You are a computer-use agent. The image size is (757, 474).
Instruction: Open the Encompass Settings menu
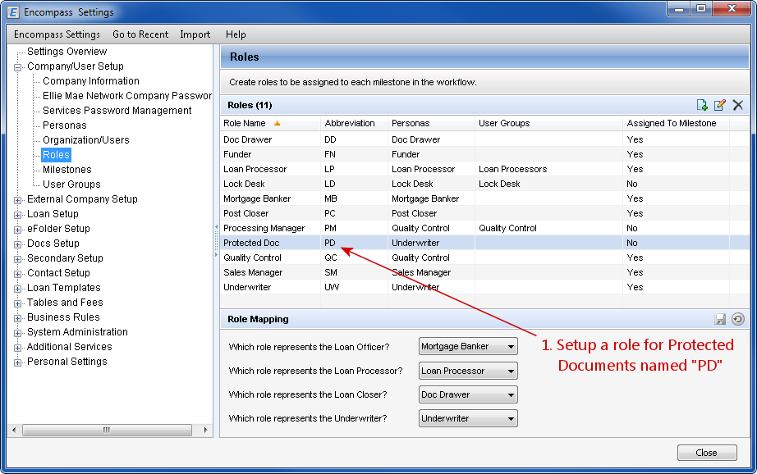(x=57, y=34)
